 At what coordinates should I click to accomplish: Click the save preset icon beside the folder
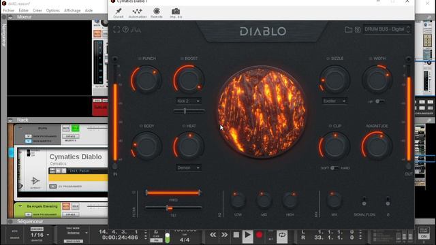tap(358, 29)
